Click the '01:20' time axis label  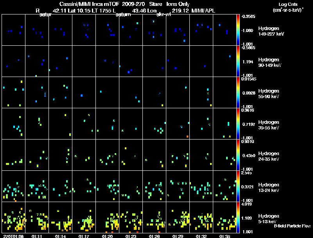pyautogui.click(x=107, y=236)
